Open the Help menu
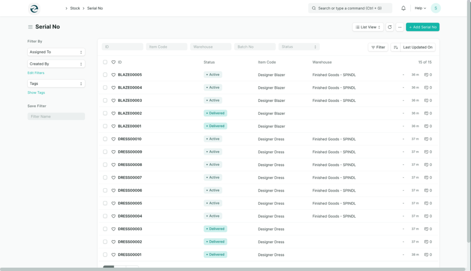471x271 pixels. coord(420,8)
